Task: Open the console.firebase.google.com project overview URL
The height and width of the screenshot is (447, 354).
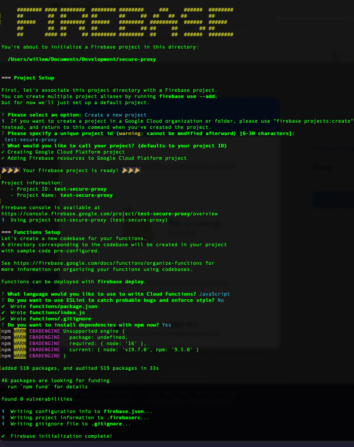Action: click(x=109, y=214)
